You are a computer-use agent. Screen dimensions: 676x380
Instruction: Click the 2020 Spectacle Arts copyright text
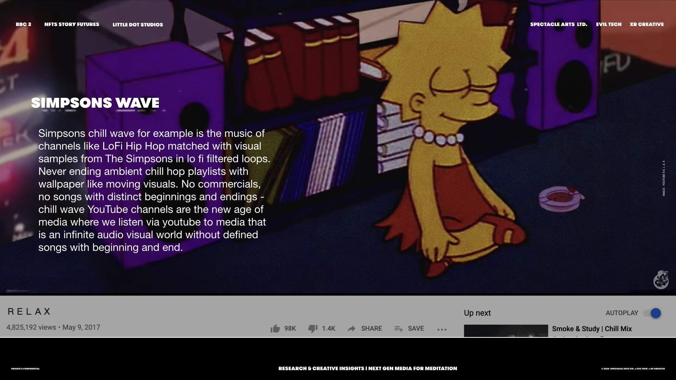(x=633, y=369)
